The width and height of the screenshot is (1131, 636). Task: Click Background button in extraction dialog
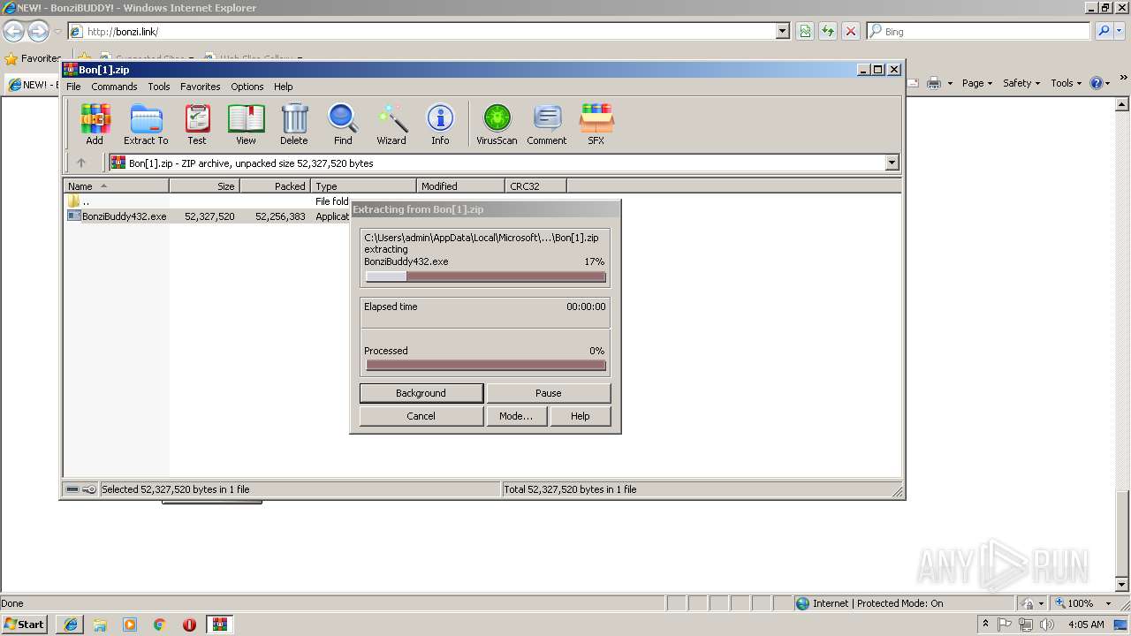[421, 393]
